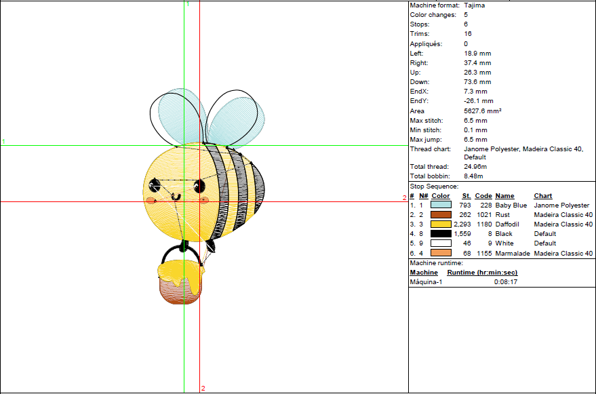The image size is (596, 394).
Task: Click the Black thread color swatch
Action: tap(441, 234)
